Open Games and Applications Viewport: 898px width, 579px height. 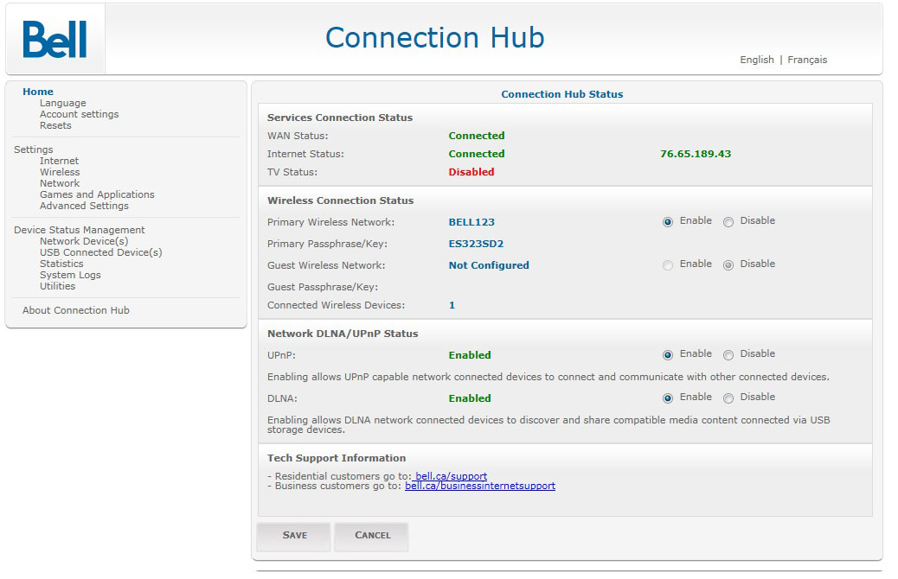tap(97, 194)
